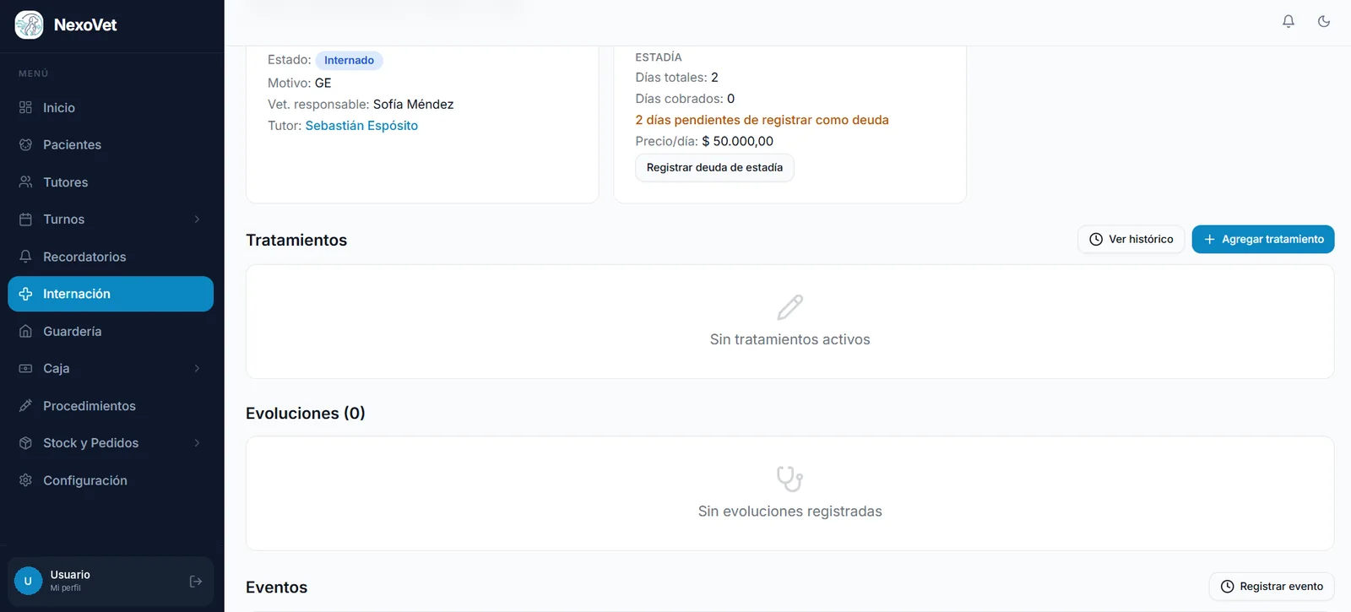Viewport: 1351px width, 612px height.
Task: Click the Turnos calendar icon
Action: point(25,219)
